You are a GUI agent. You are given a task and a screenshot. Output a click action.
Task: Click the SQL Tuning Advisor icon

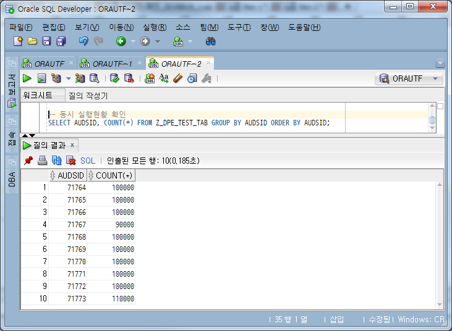[94, 78]
